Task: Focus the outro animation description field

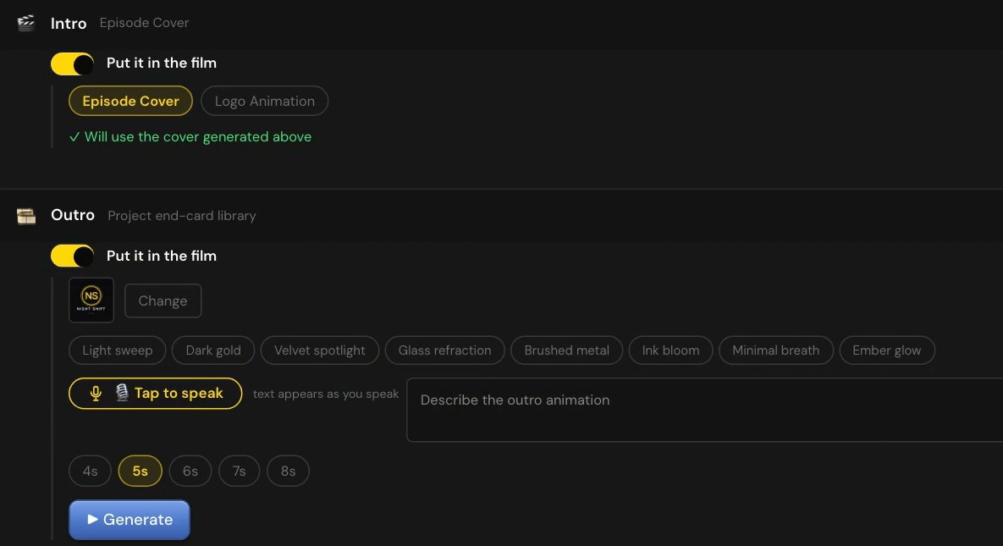Action: point(705,410)
